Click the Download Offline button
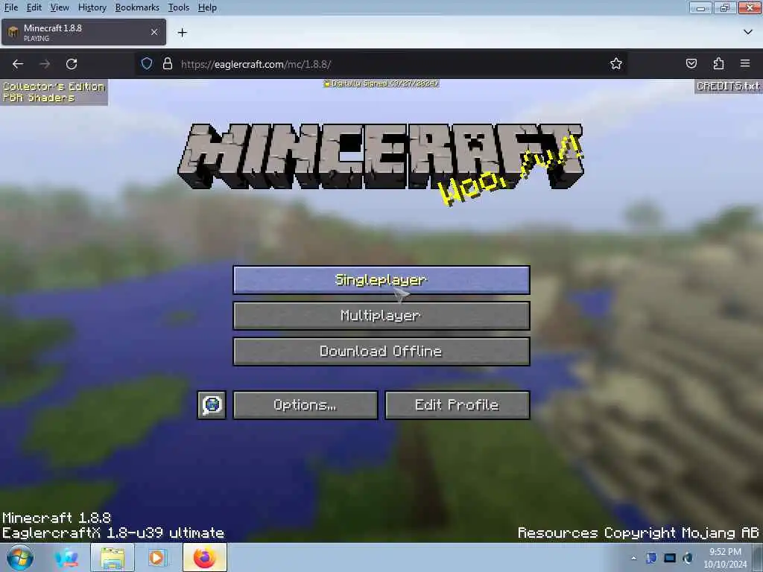 pos(381,352)
